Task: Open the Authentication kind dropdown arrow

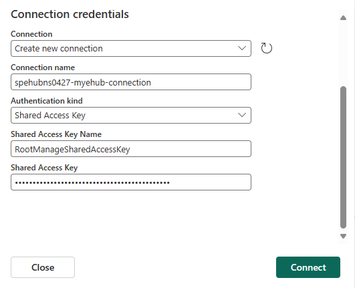Action: pyautogui.click(x=242, y=115)
